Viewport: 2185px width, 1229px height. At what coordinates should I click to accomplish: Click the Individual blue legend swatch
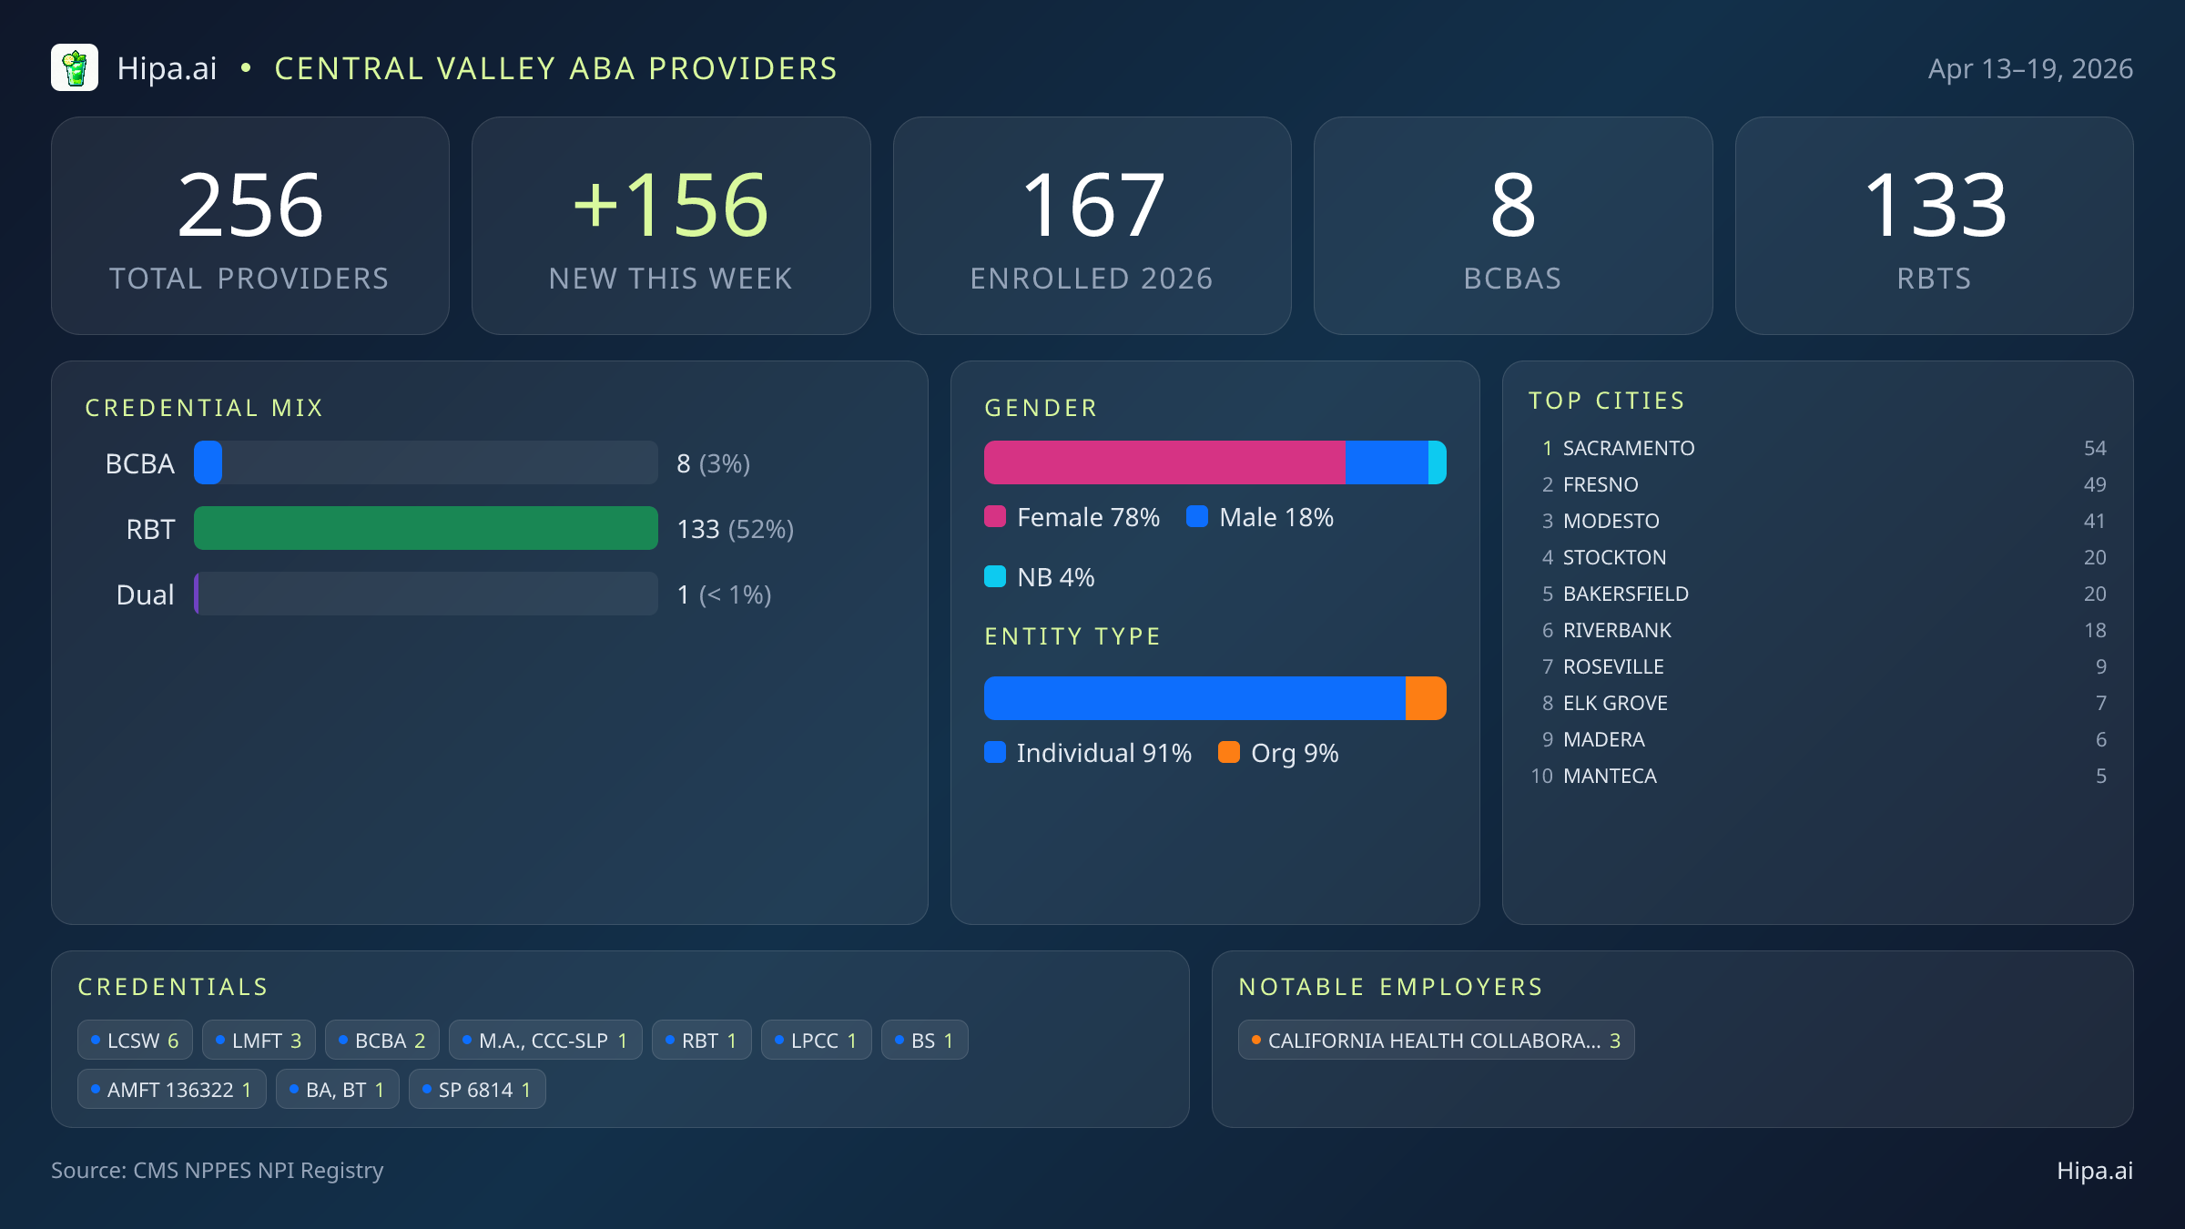click(x=995, y=753)
